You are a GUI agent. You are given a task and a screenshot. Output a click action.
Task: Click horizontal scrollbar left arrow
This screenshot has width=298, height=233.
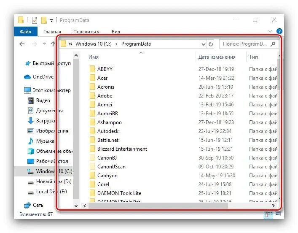coord(85,206)
